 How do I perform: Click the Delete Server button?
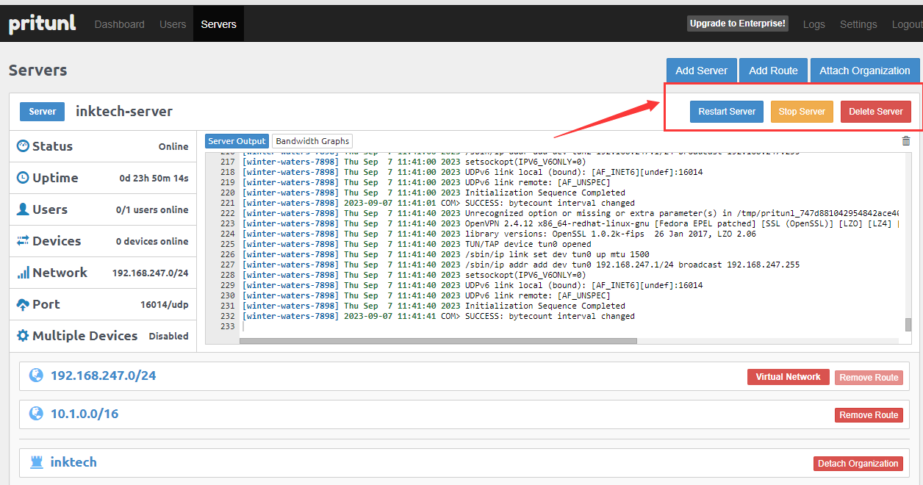tap(876, 112)
